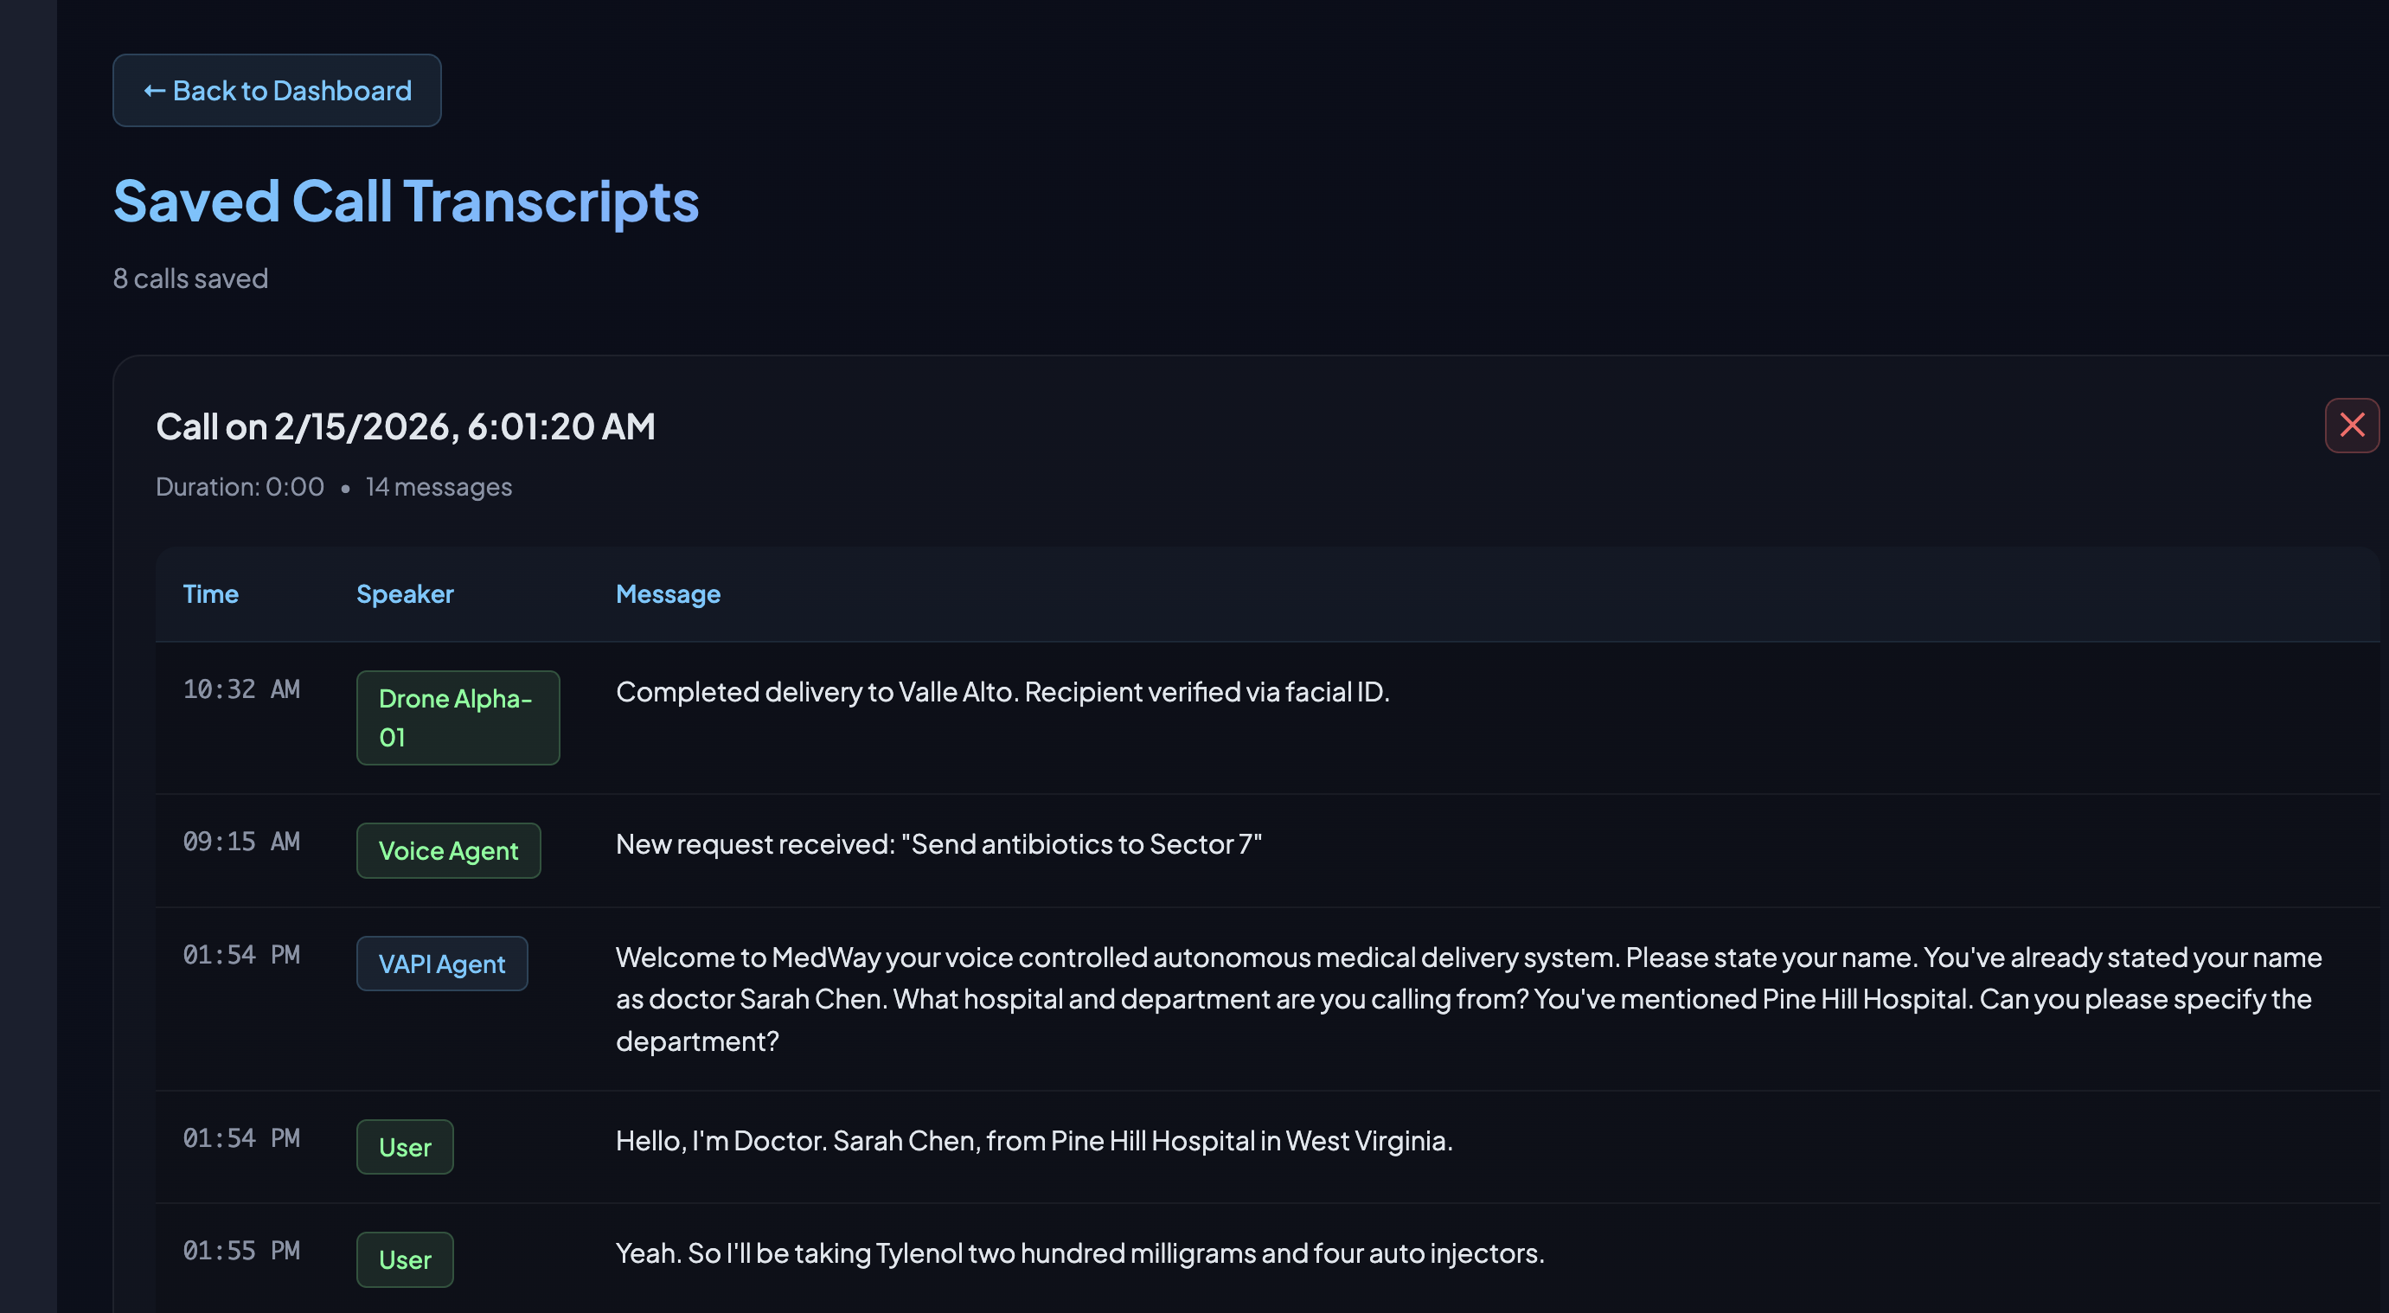Click the Speaker column header
This screenshot has width=2389, height=1313.
coord(404,594)
